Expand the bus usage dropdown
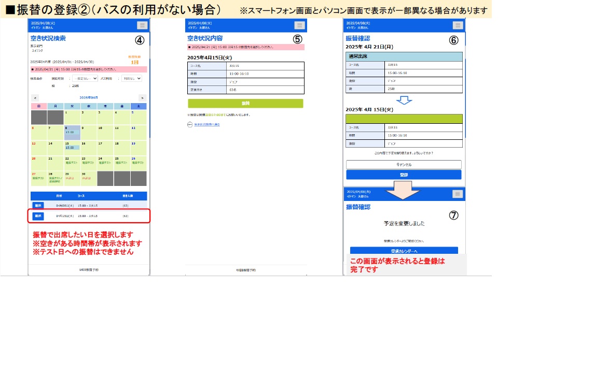This screenshot has height=375, width=608. pos(132,78)
